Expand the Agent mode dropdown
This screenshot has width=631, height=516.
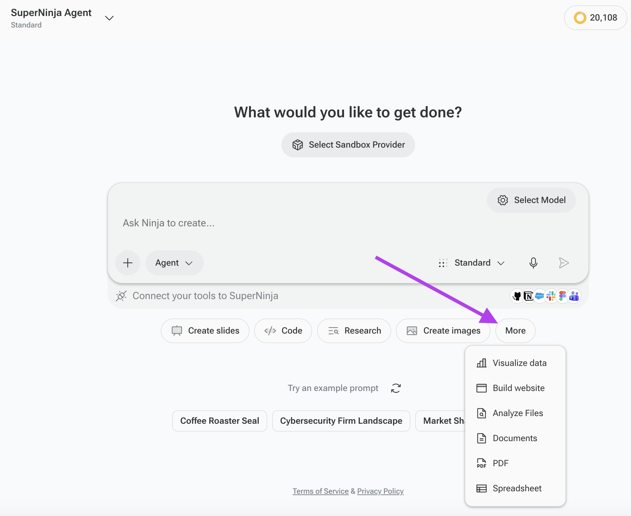click(x=174, y=263)
